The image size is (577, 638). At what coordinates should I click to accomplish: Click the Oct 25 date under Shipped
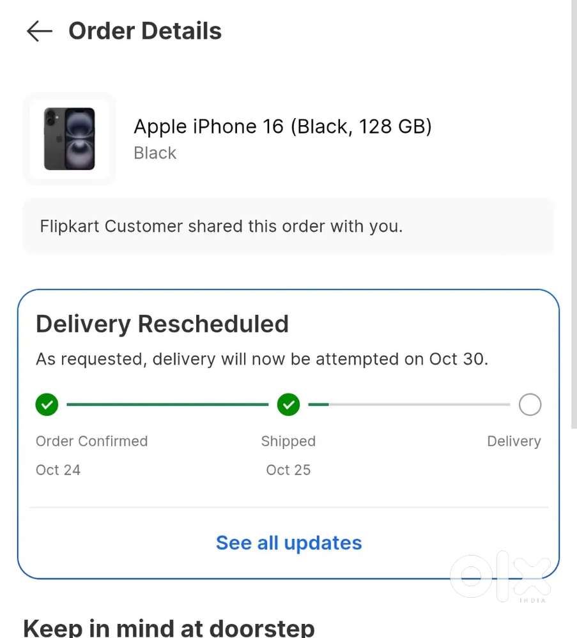coord(288,470)
